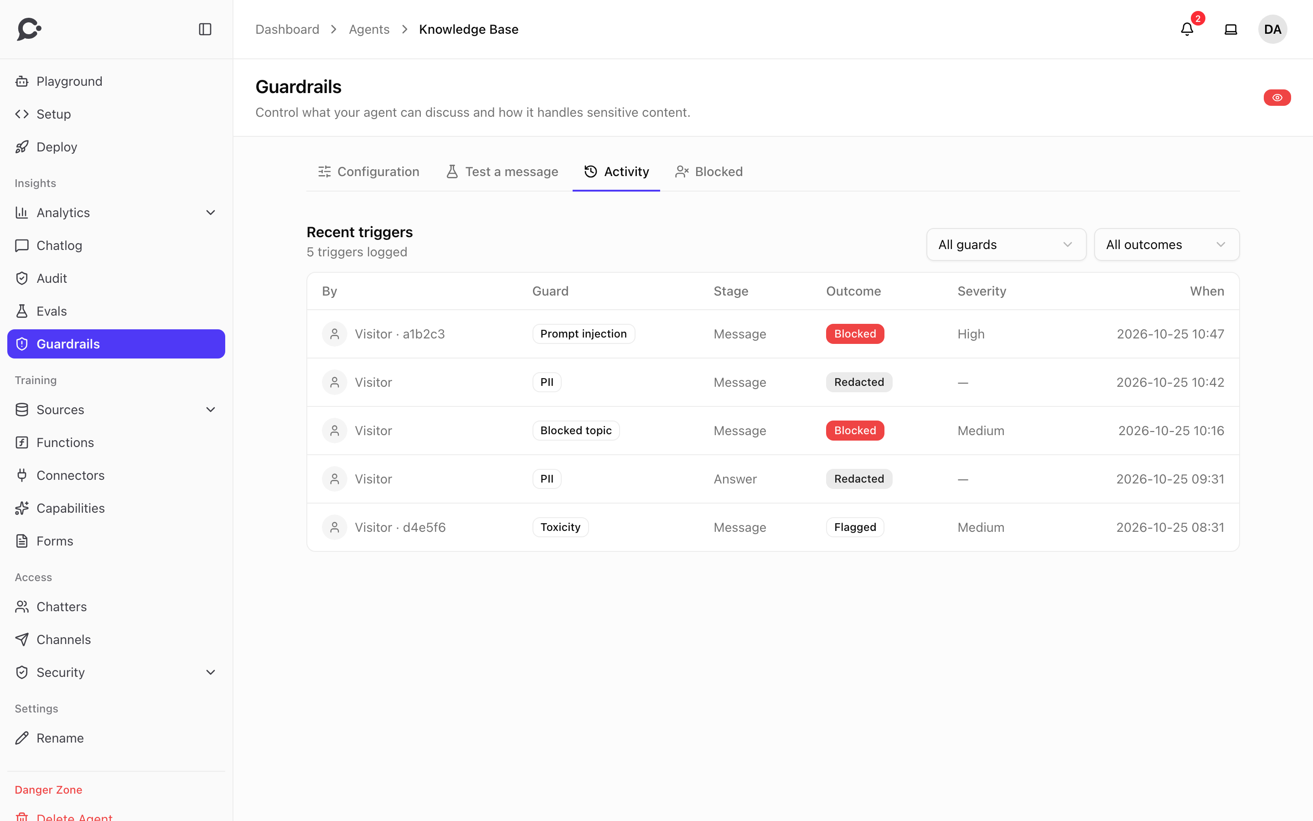Screen dimensions: 1313x821
Task: Click Visitor · a1b2c3 row entry
Action: (400, 334)
